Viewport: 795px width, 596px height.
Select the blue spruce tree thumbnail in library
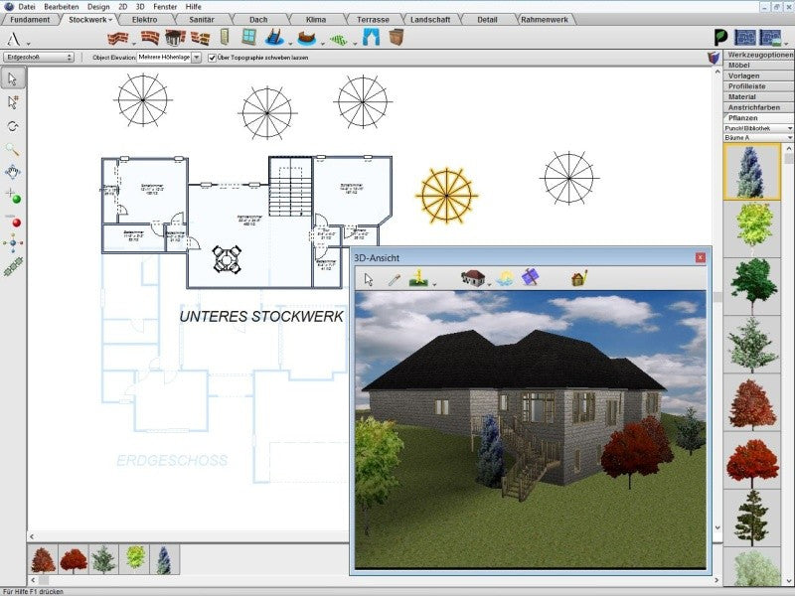click(752, 171)
